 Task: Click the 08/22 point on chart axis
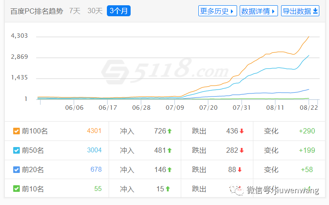[309, 107]
